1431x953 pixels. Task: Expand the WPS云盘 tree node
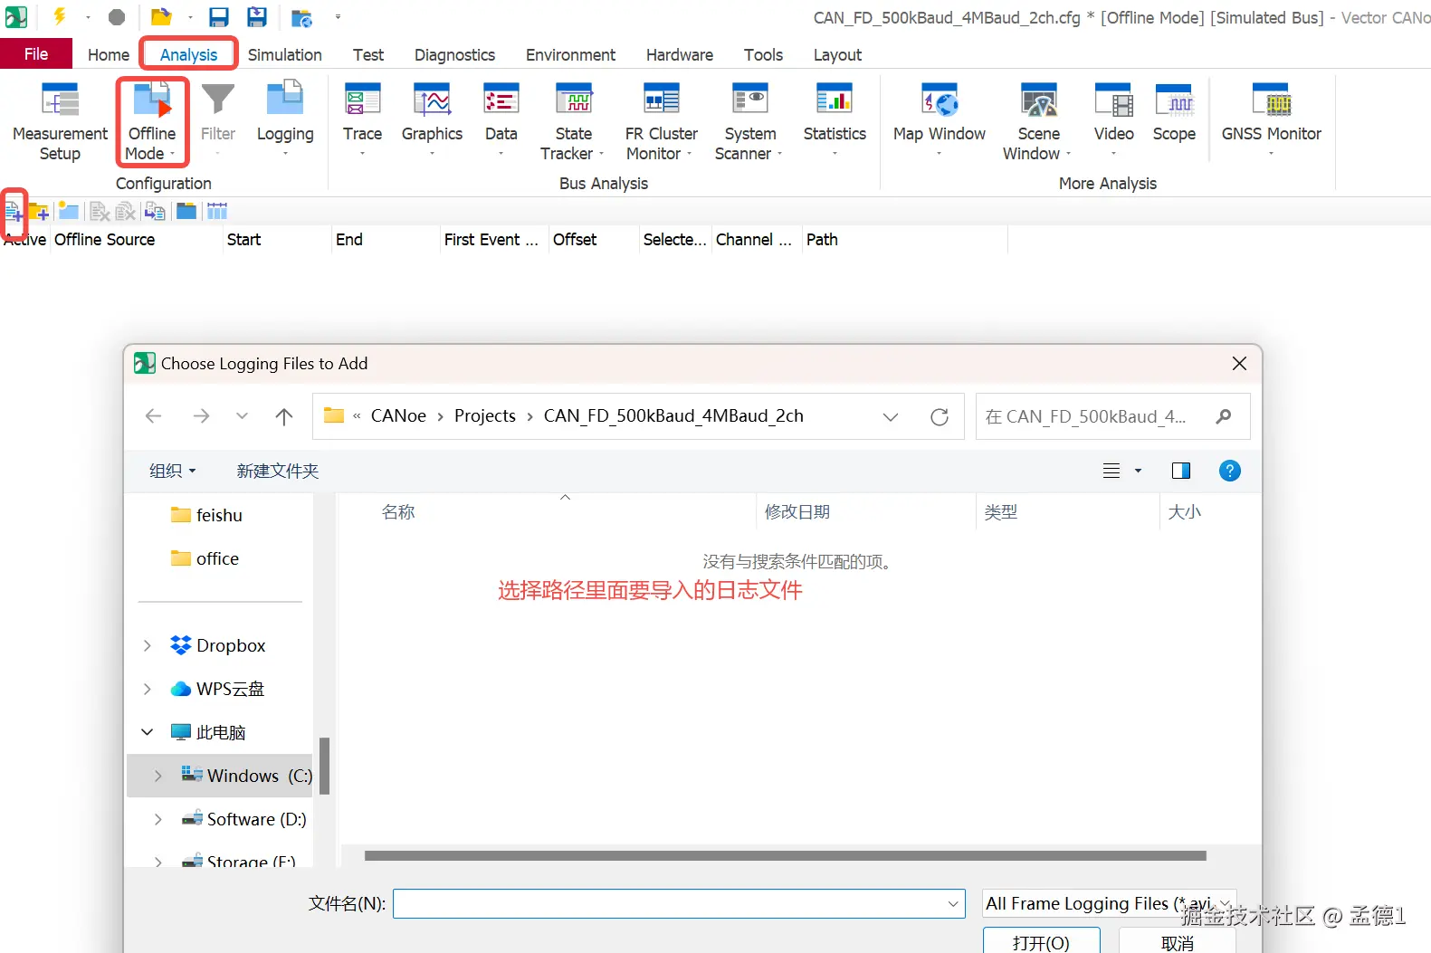pyautogui.click(x=148, y=689)
